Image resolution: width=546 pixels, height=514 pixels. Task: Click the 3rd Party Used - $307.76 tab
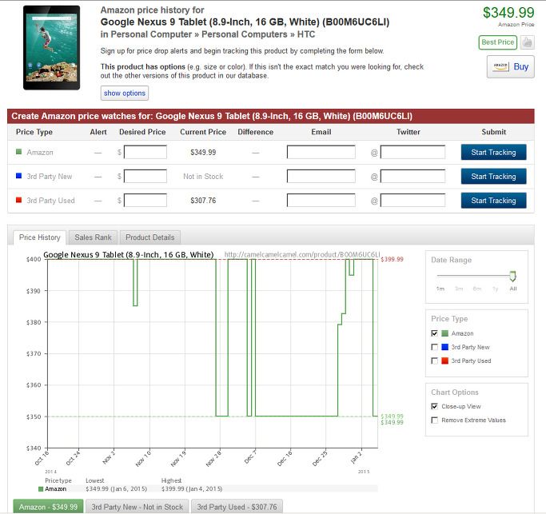(x=237, y=507)
